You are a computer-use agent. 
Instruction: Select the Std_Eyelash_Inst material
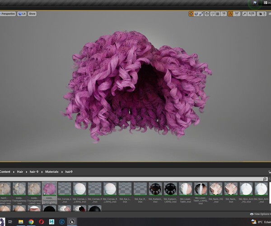coord(155,193)
